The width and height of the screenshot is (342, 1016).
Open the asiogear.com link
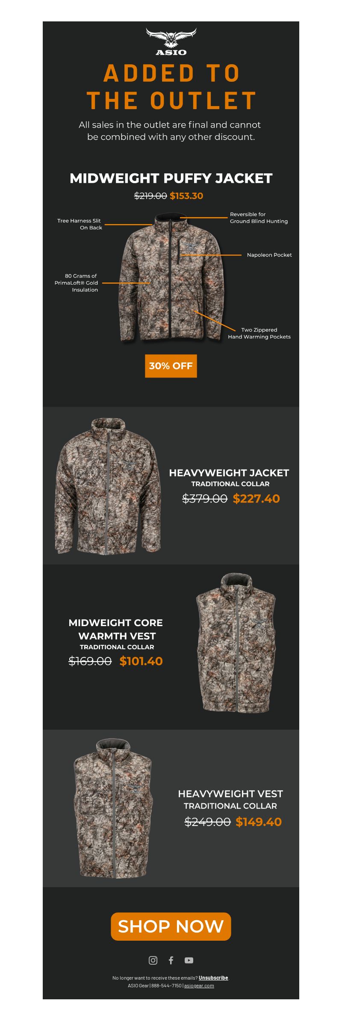[199, 986]
